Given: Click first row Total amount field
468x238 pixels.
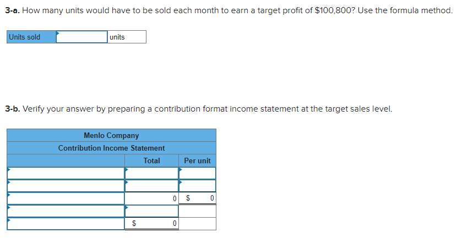Looking at the screenshot, I should coord(151,173).
